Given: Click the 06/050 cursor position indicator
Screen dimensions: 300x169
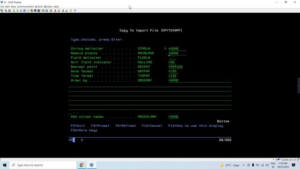Looking at the screenshot, I should [225, 140].
